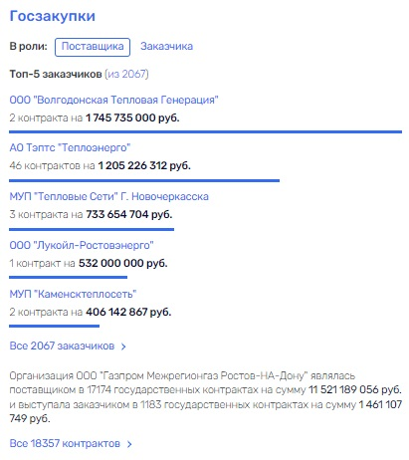Click the Лукойл-Ростовэнерго amount bar

pos(68,277)
